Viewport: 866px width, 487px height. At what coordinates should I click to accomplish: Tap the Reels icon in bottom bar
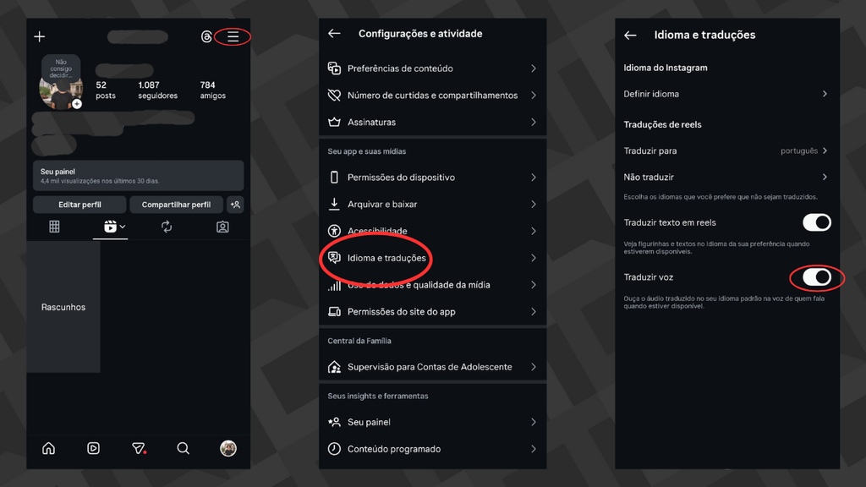coord(93,448)
